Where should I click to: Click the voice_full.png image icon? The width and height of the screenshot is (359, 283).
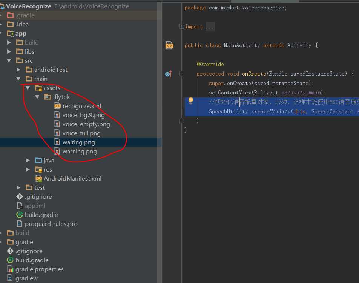pos(57,133)
